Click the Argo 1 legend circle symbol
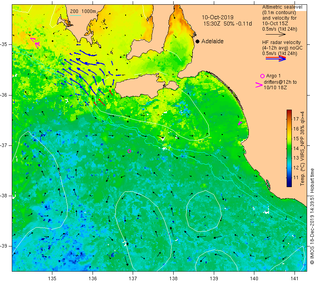The width and height of the screenshot is (315, 283). [x=262, y=76]
